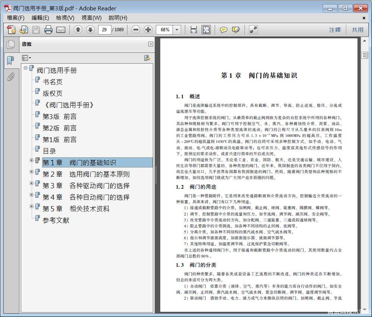Add a sticky note comment
The width and height of the screenshot is (372, 317).
[223, 30]
